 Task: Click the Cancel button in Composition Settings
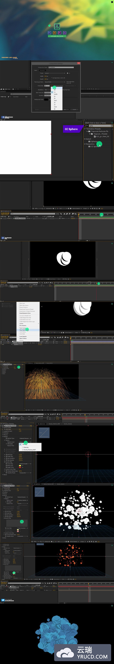click(x=74, y=109)
